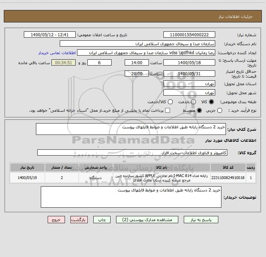Select the کالا radio button
The image size is (266, 257).
(211, 102)
